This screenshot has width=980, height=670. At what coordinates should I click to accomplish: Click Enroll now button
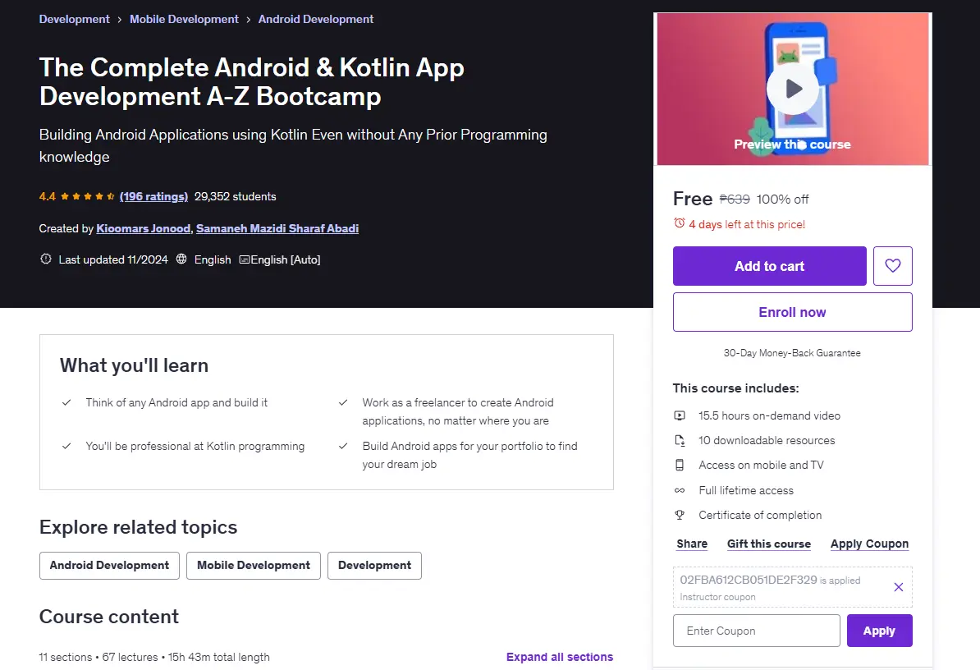tap(793, 312)
